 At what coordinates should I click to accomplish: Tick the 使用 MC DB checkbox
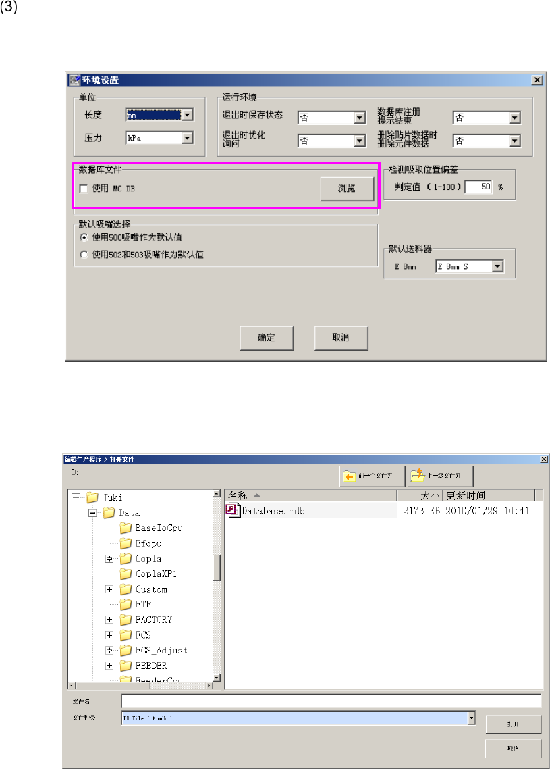click(84, 189)
